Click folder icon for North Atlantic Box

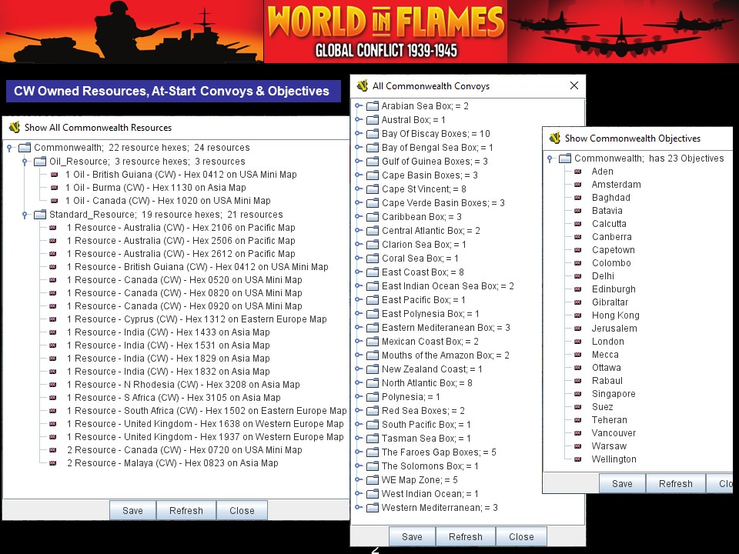(373, 383)
